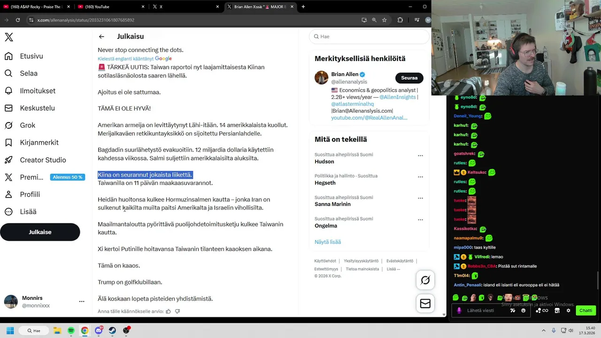Open the media control icon in Chrome toolbar
601x338 pixels.
(416, 20)
